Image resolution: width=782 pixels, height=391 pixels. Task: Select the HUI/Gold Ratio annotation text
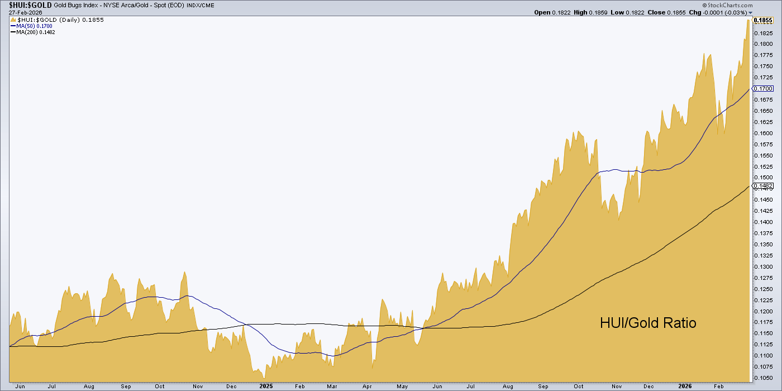pyautogui.click(x=648, y=323)
